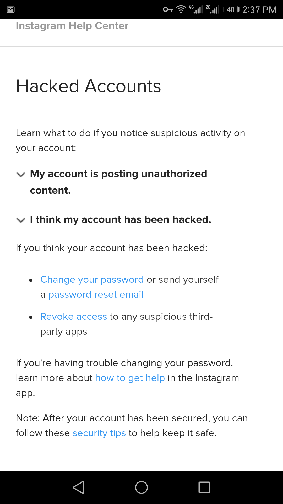The width and height of the screenshot is (283, 504).
Task: Open 'password reset email' link
Action: (96, 295)
